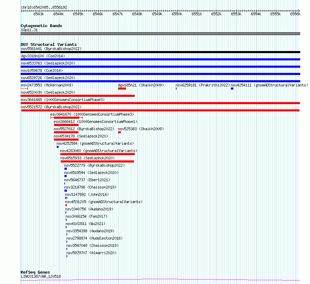Viewport: 310px width, 284px height.
Task: Select nsv6534178 (Sedlazeck2020) label
Action: pyautogui.click(x=81, y=136)
